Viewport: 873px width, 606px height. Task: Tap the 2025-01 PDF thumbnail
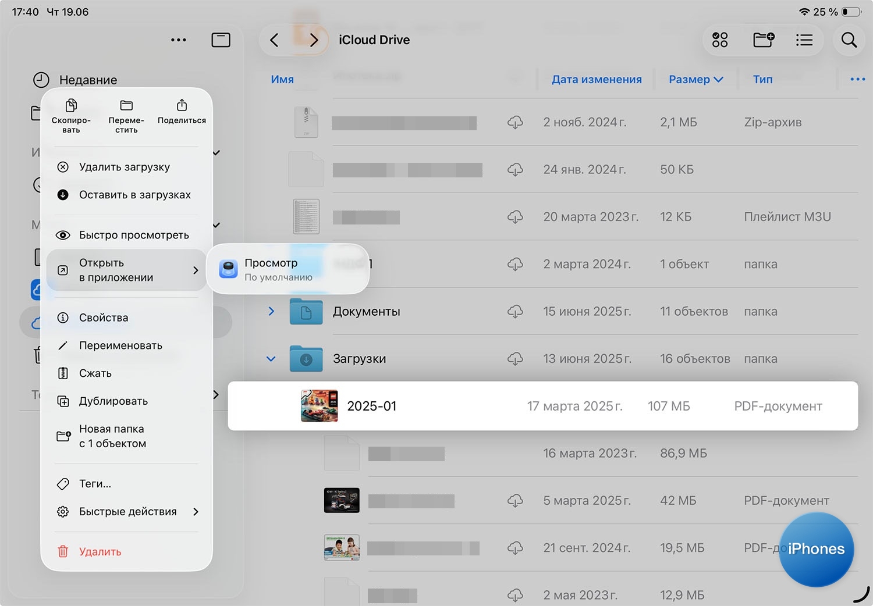[319, 406]
